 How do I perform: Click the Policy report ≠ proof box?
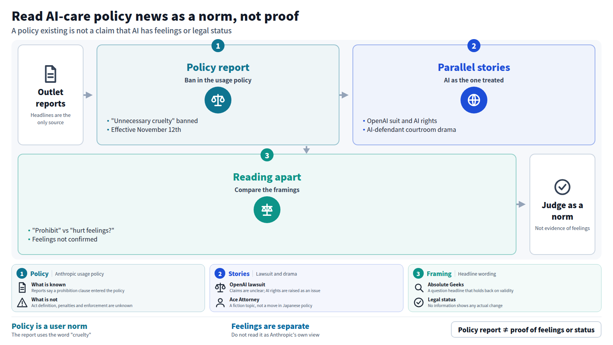[x=526, y=330]
